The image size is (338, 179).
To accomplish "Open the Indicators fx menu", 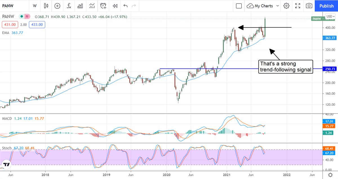I will (69, 6).
